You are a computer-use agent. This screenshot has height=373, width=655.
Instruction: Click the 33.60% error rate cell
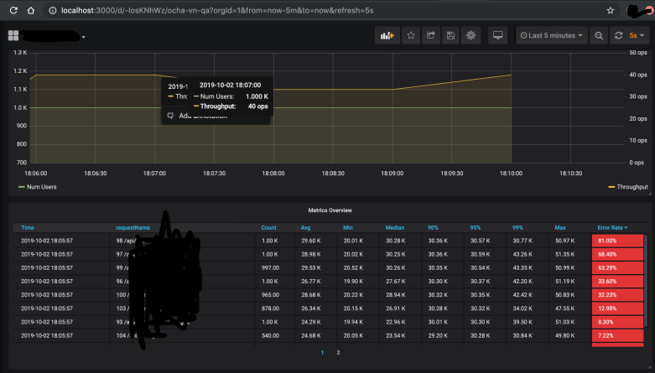click(x=617, y=281)
